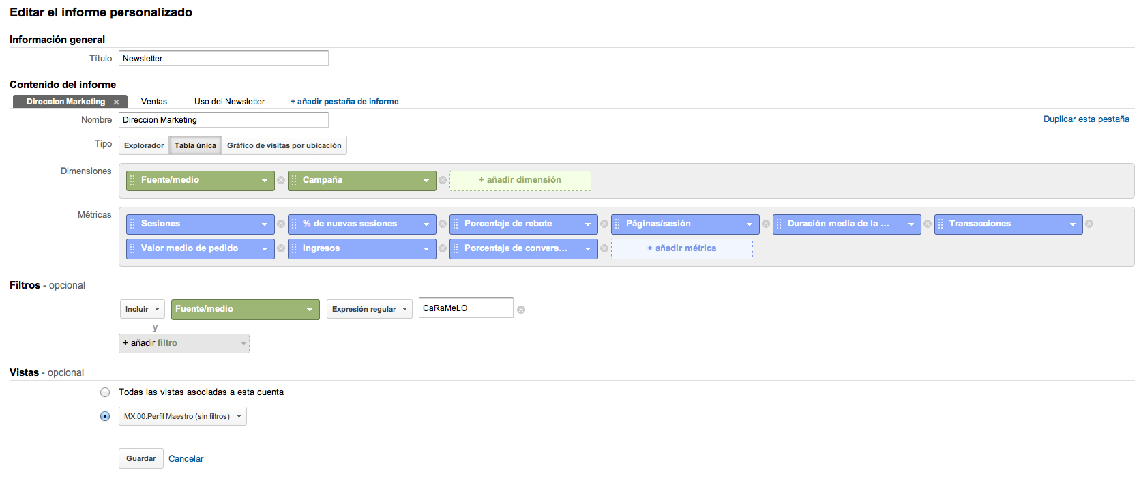Open the MX.00.Perfil Maestro view dropdown
1139x483 pixels.
(x=183, y=416)
